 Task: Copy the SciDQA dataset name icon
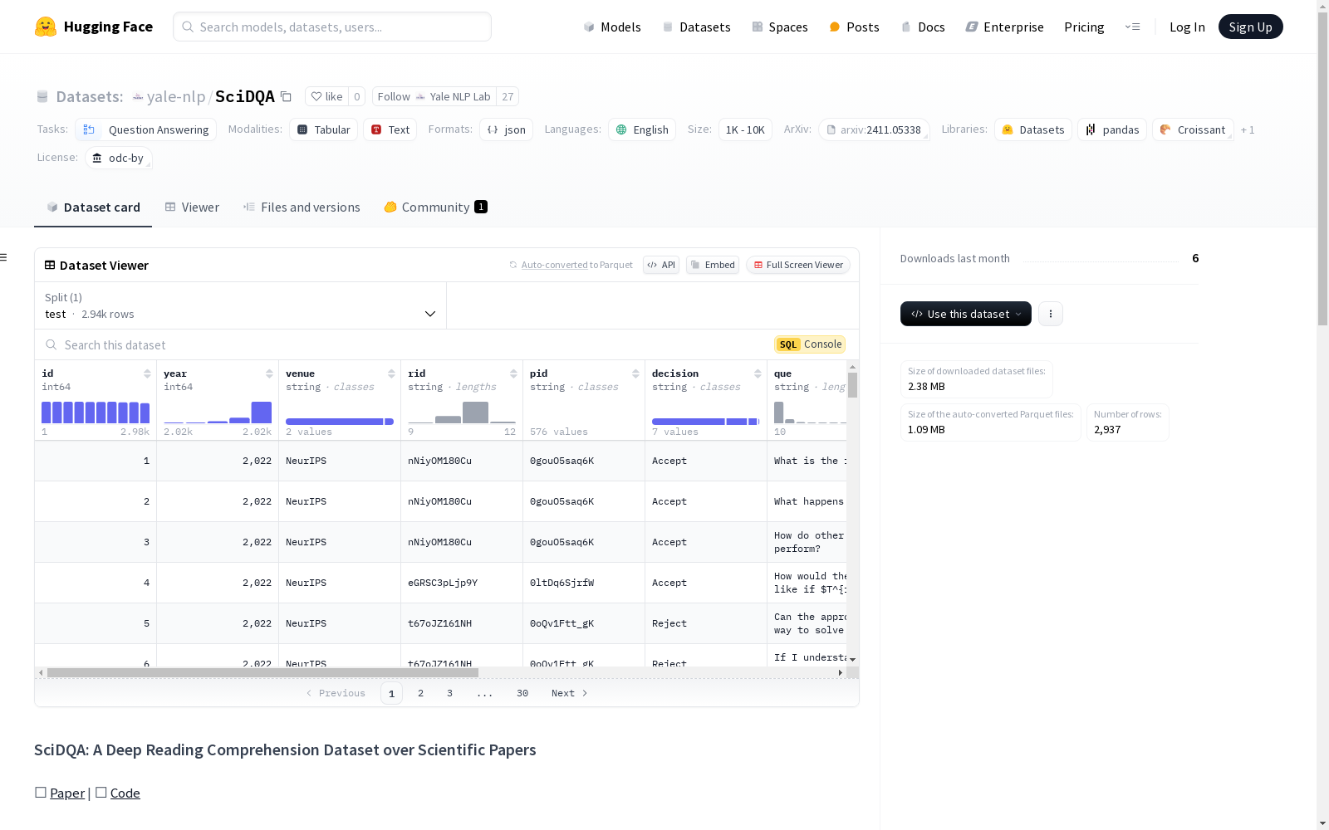pos(286,96)
